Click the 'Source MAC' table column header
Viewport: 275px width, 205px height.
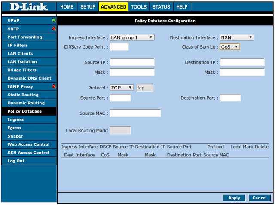click(216, 155)
